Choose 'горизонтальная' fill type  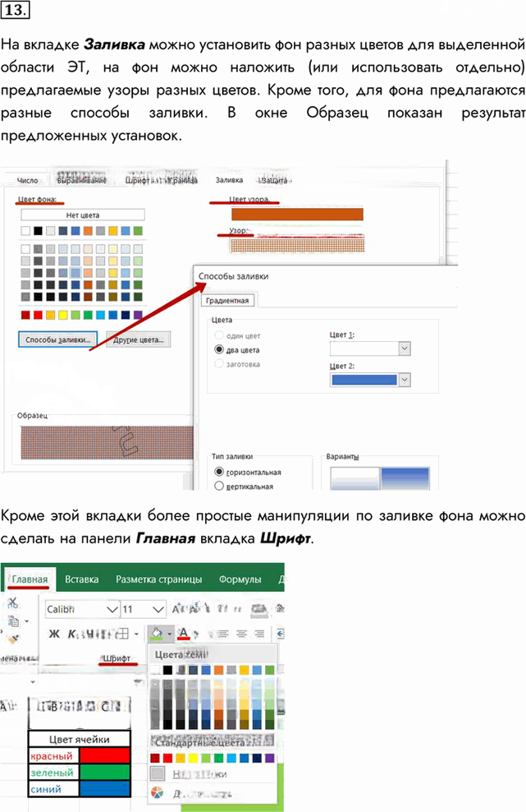click(x=219, y=472)
